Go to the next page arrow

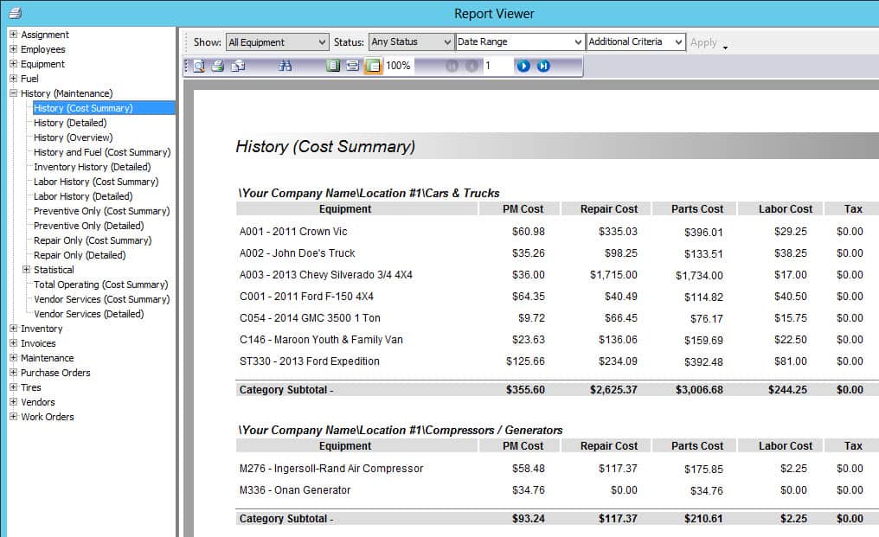pyautogui.click(x=523, y=66)
